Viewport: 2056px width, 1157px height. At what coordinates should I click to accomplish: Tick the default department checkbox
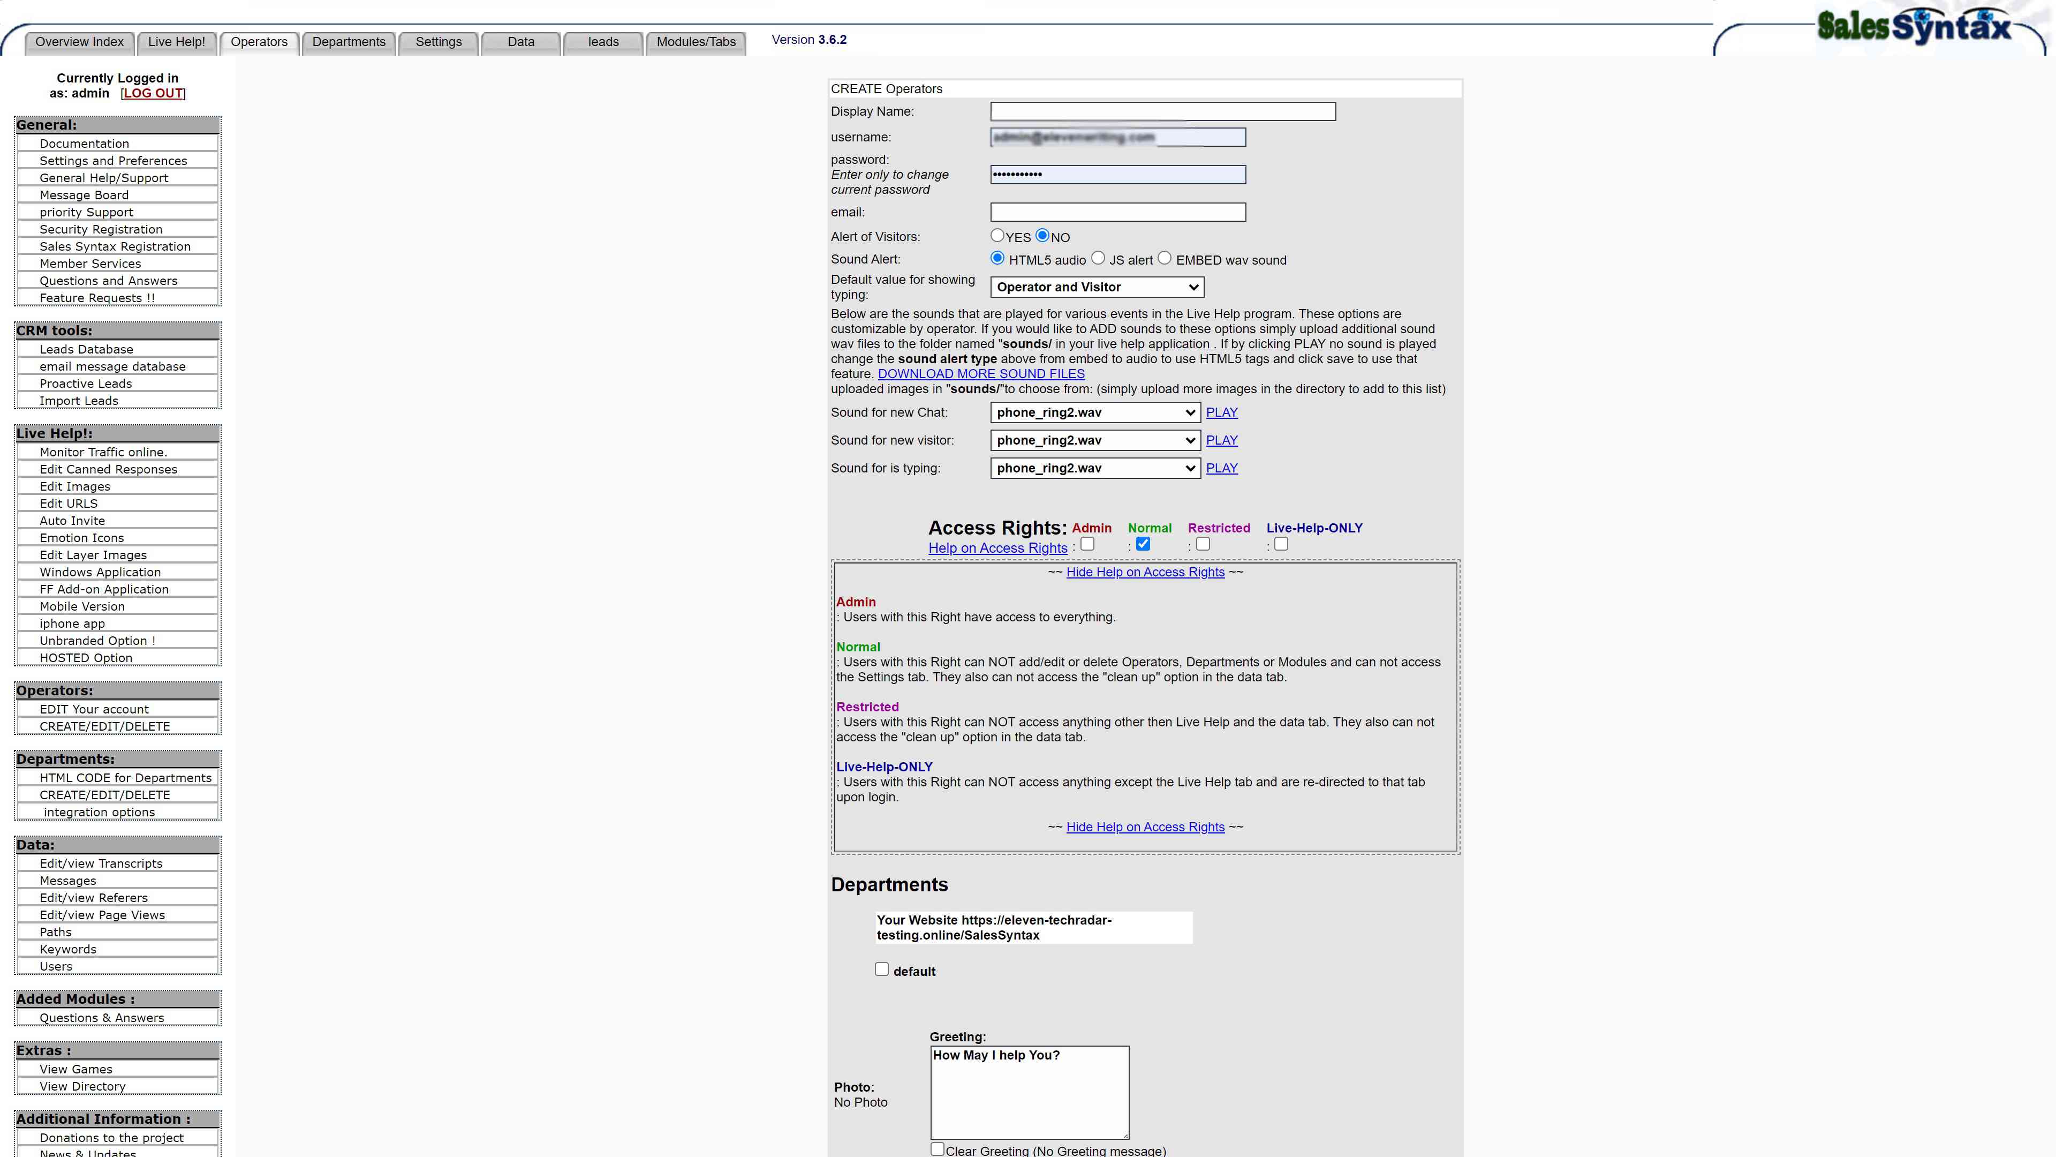click(882, 968)
